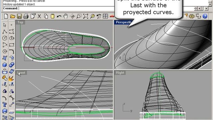Select the cylinder surface from objects tool
Screen dimensions: 213x120
click(x=5, y=71)
